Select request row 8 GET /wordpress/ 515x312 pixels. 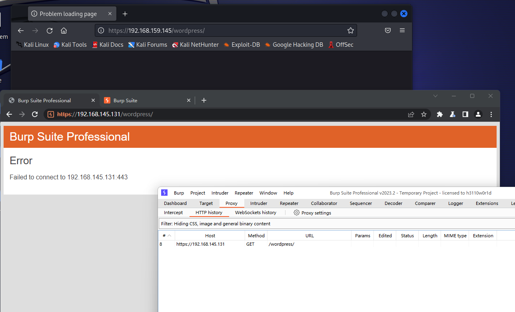click(x=337, y=244)
